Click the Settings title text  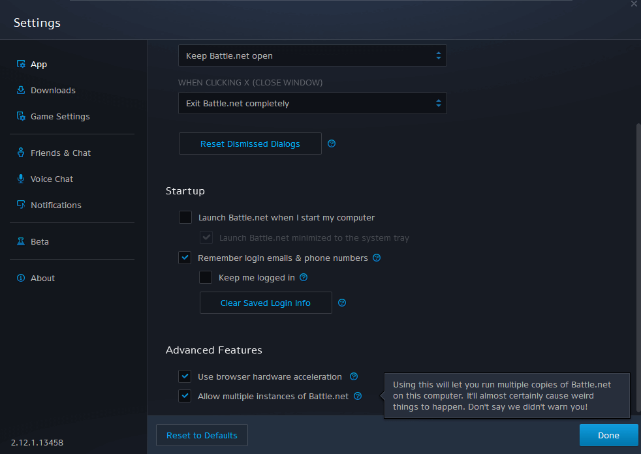point(37,23)
